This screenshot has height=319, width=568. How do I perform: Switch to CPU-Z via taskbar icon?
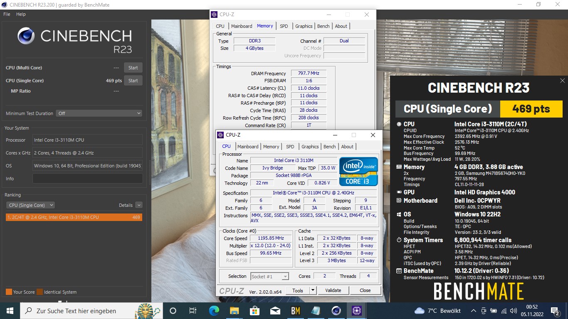[356, 311]
